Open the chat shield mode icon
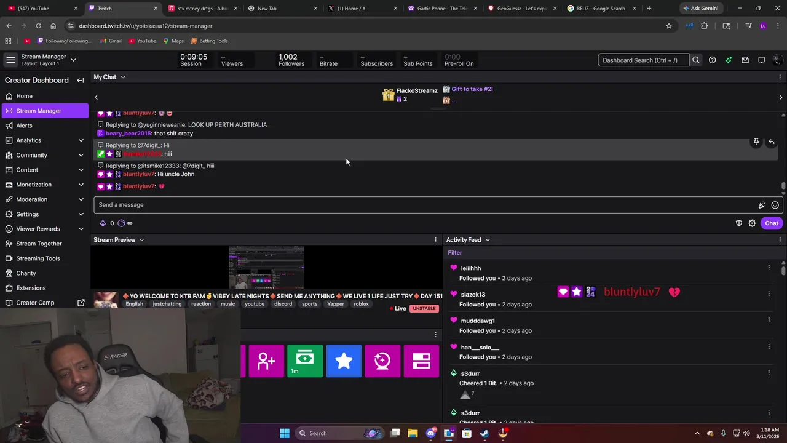The width and height of the screenshot is (787, 443). pyautogui.click(x=739, y=223)
